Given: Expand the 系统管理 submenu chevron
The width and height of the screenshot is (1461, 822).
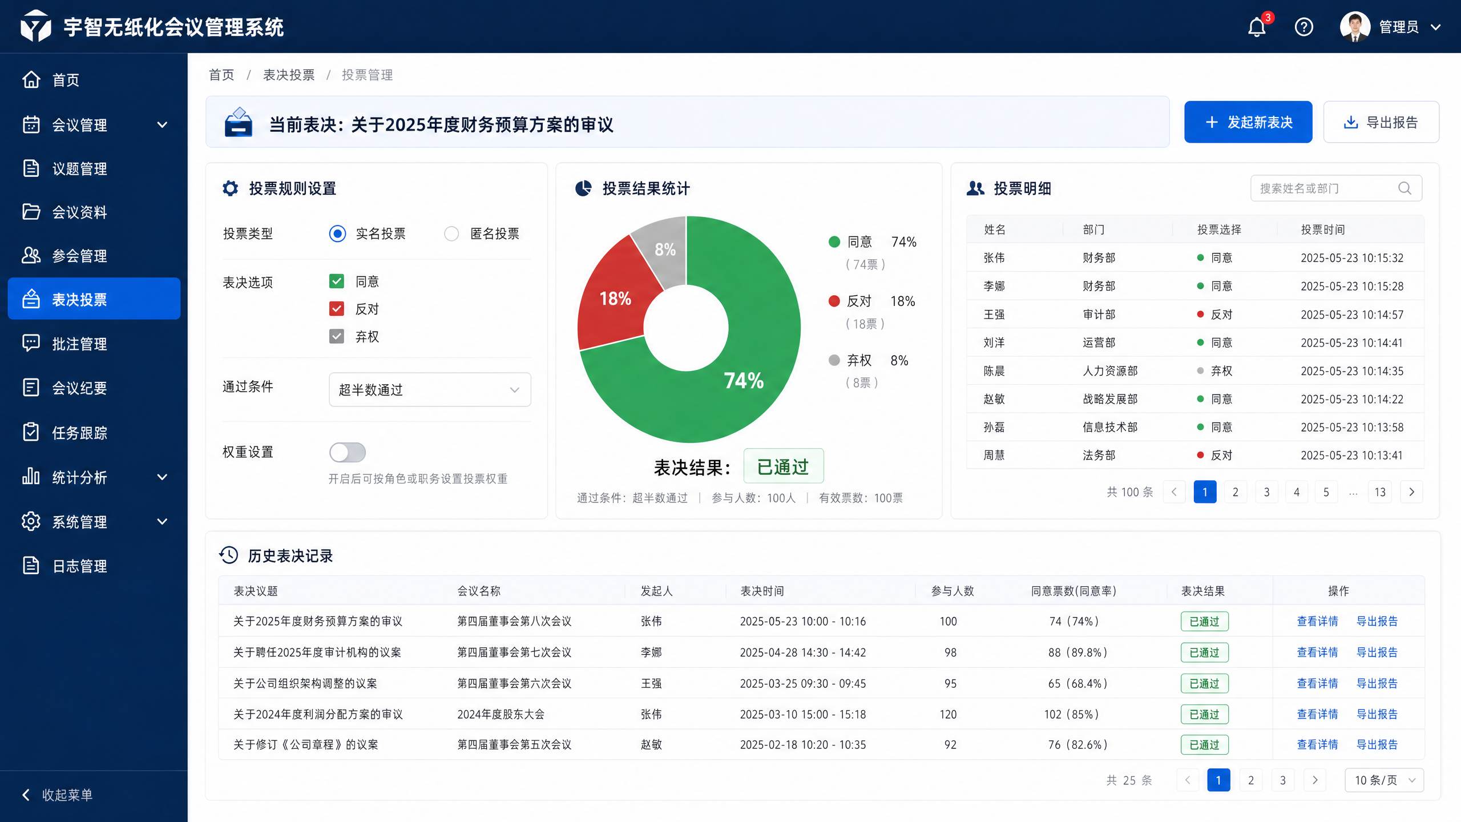Looking at the screenshot, I should pos(162,521).
